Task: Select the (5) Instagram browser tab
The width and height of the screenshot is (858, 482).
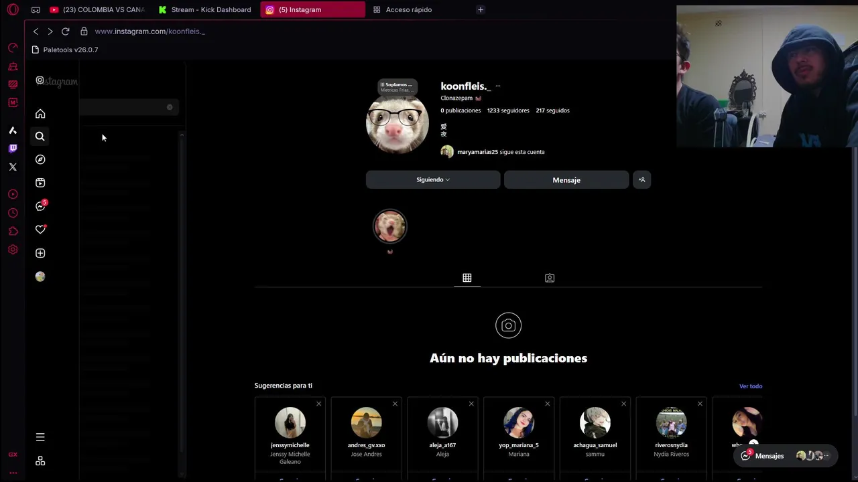Action: (312, 9)
